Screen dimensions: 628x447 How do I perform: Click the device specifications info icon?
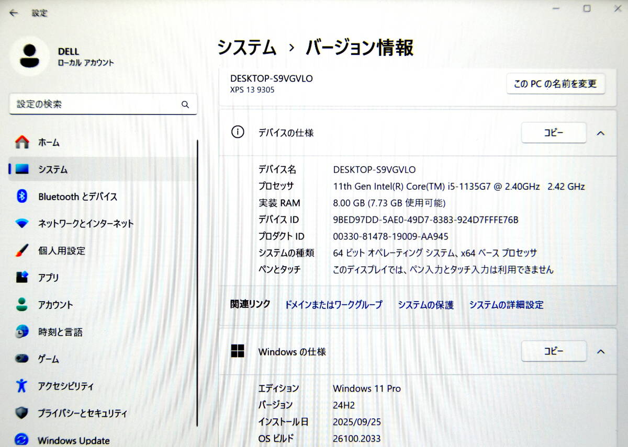tap(238, 132)
